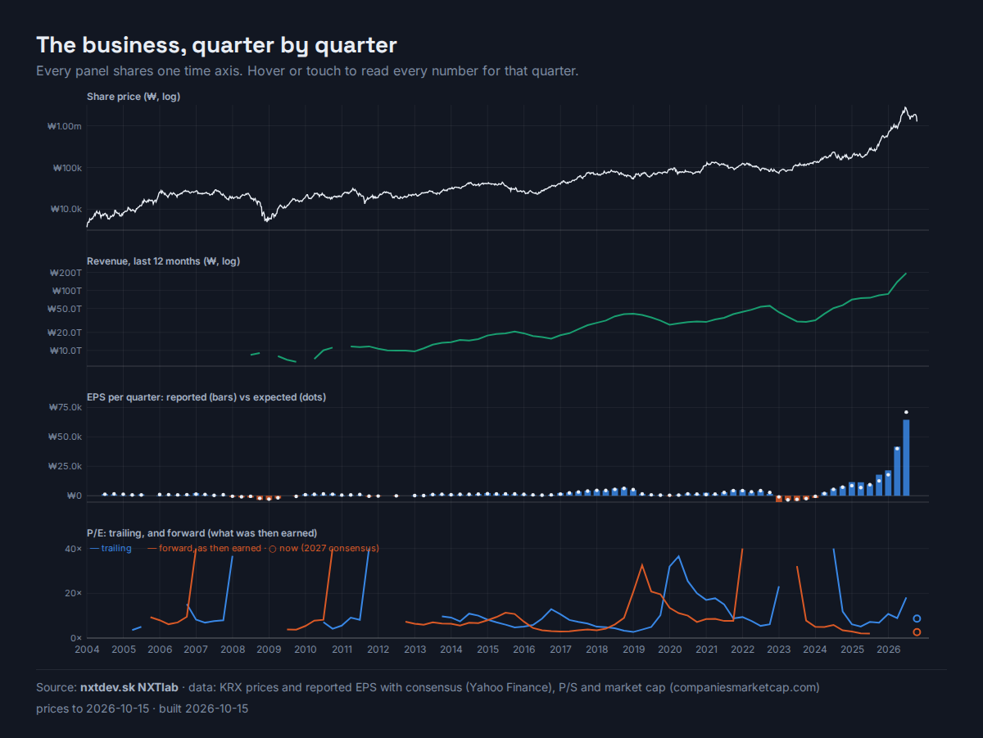Click the 40× P/E axis label
The width and height of the screenshot is (983, 738).
(74, 549)
